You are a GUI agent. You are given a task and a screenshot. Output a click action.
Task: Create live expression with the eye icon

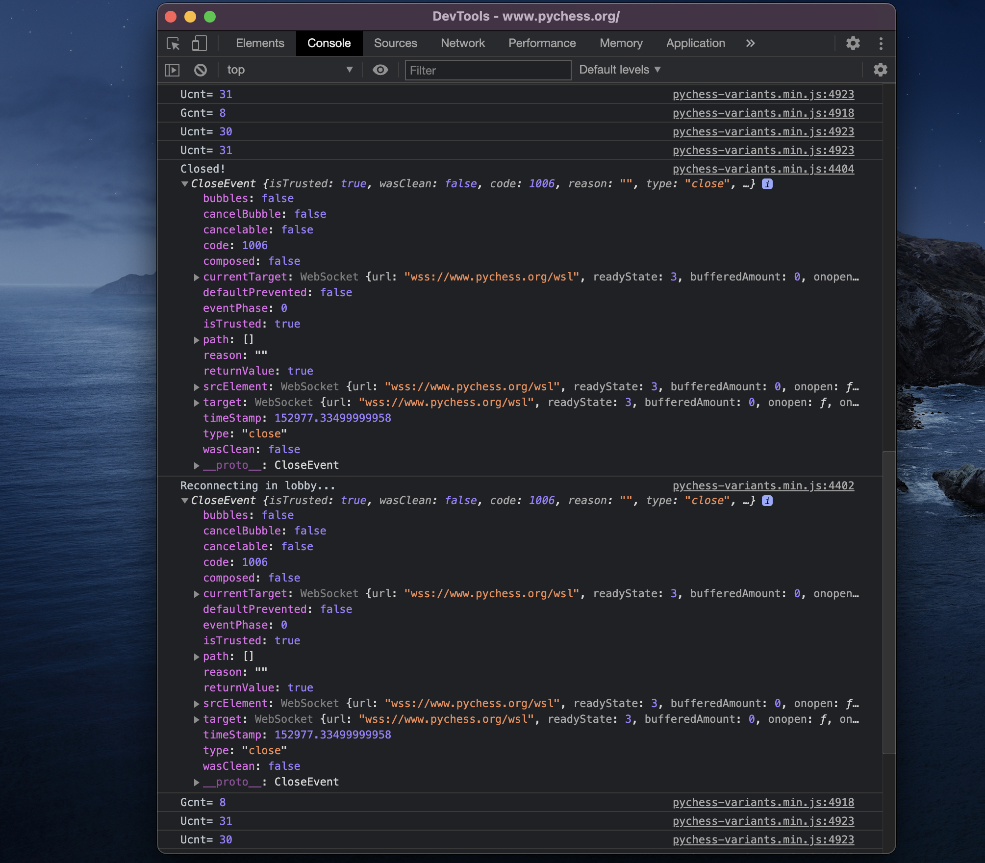380,70
